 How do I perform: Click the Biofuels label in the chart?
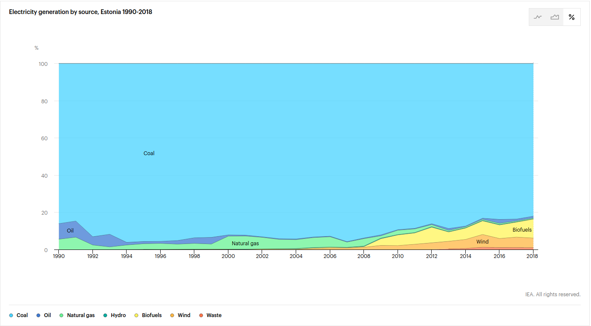click(x=522, y=230)
